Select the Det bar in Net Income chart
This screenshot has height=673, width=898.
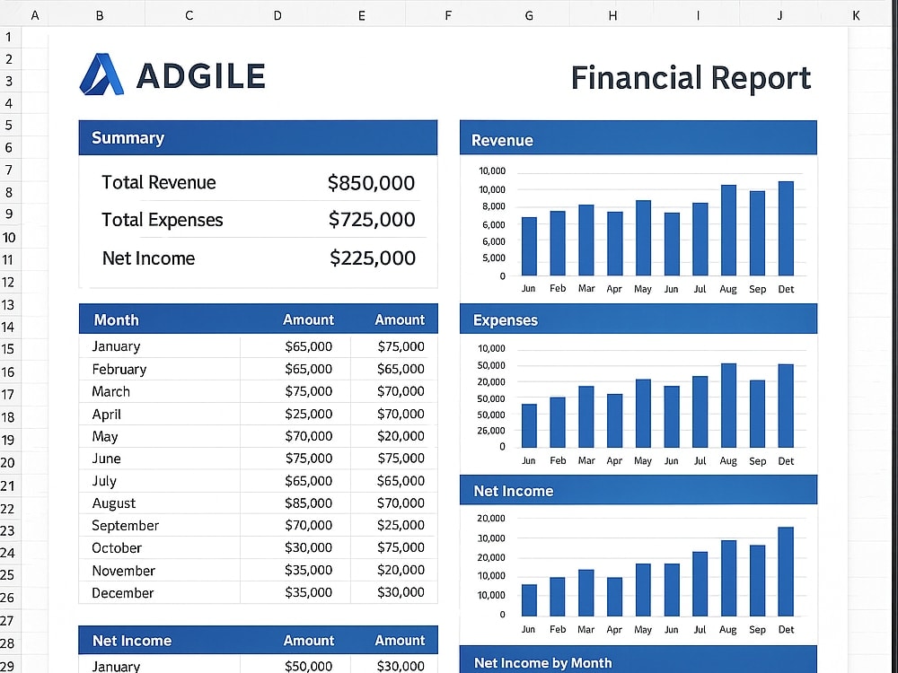786,572
